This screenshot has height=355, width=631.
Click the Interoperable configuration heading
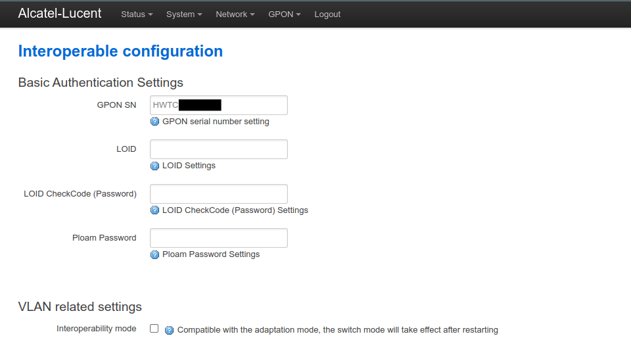pyautogui.click(x=120, y=51)
